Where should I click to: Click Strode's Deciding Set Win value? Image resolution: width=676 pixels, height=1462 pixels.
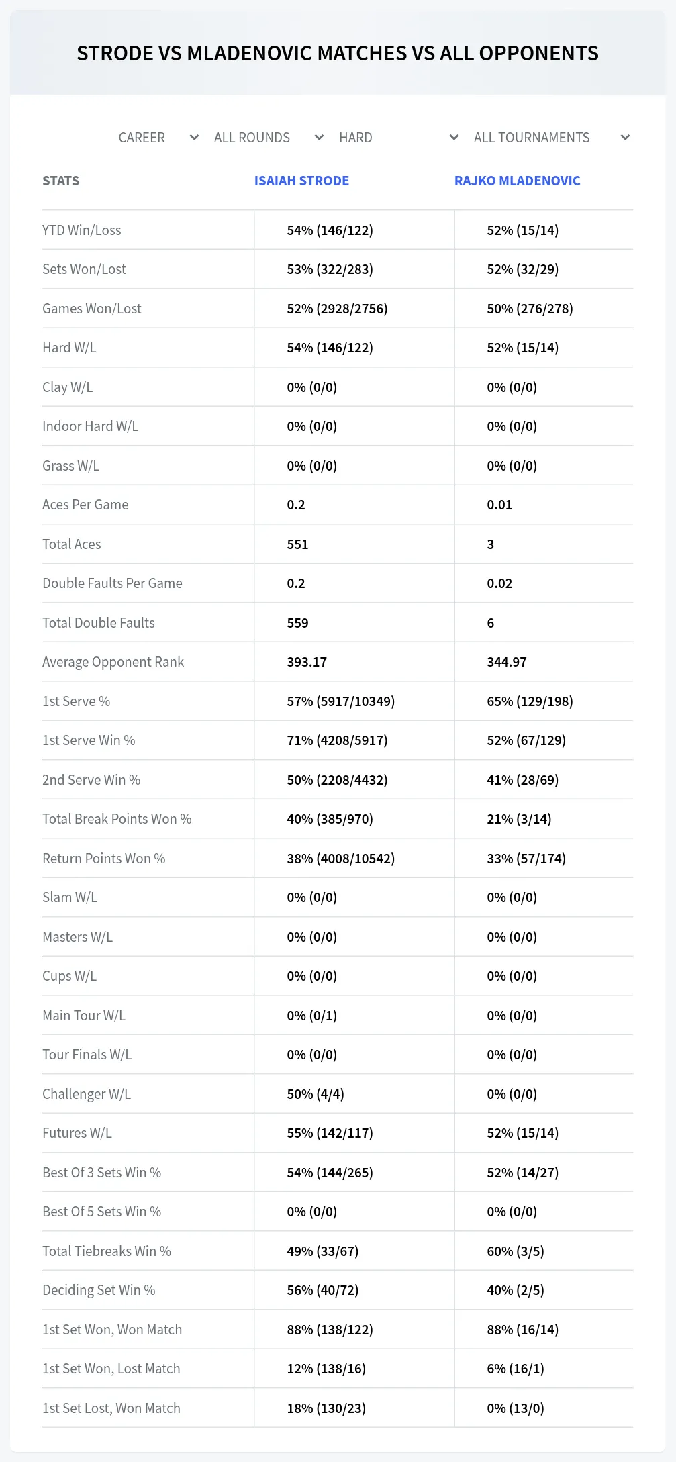(x=322, y=1290)
